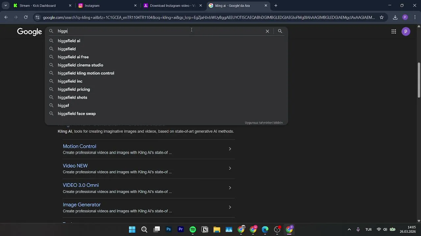Open Notion from the taskbar
Screen dimensions: 421x236
tap(205, 229)
